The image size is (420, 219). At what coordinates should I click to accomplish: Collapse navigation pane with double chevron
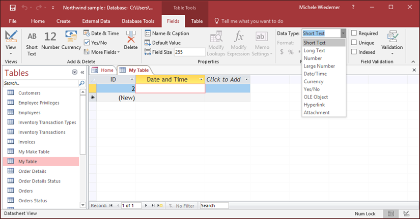point(82,72)
